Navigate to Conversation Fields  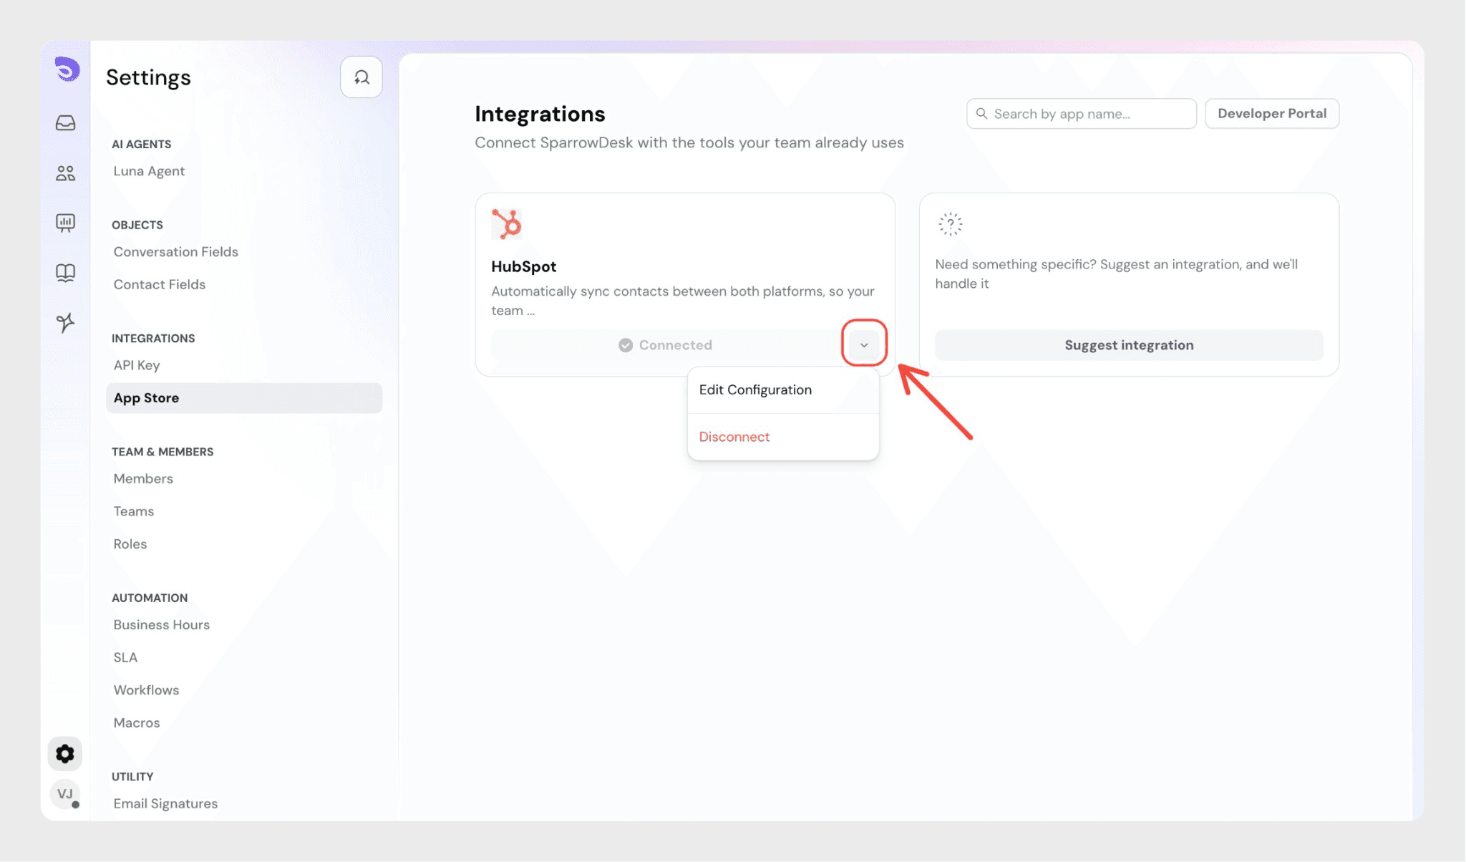[x=175, y=252]
